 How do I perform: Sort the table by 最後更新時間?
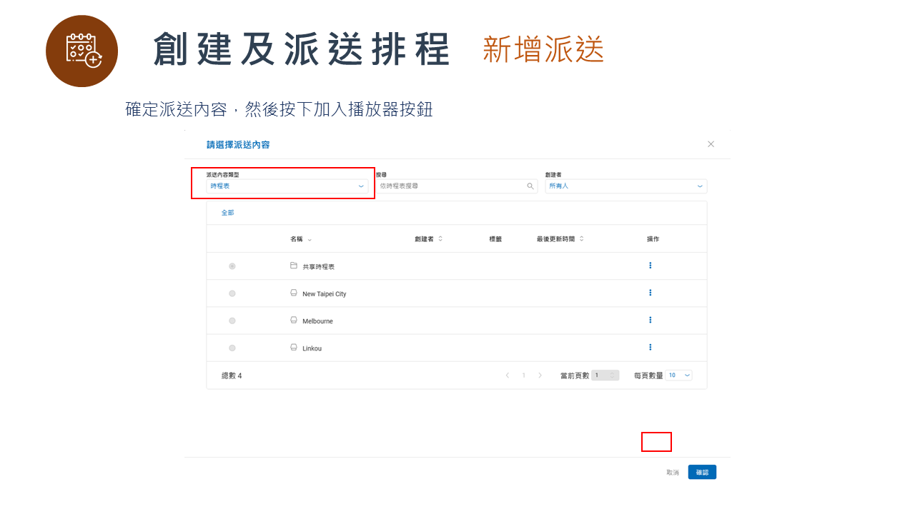pos(580,238)
